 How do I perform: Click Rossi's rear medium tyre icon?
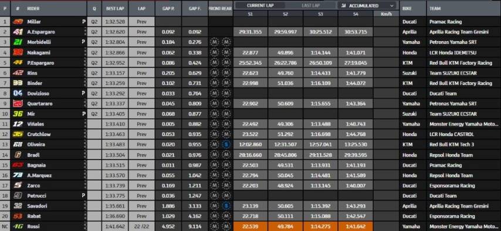[226, 226]
